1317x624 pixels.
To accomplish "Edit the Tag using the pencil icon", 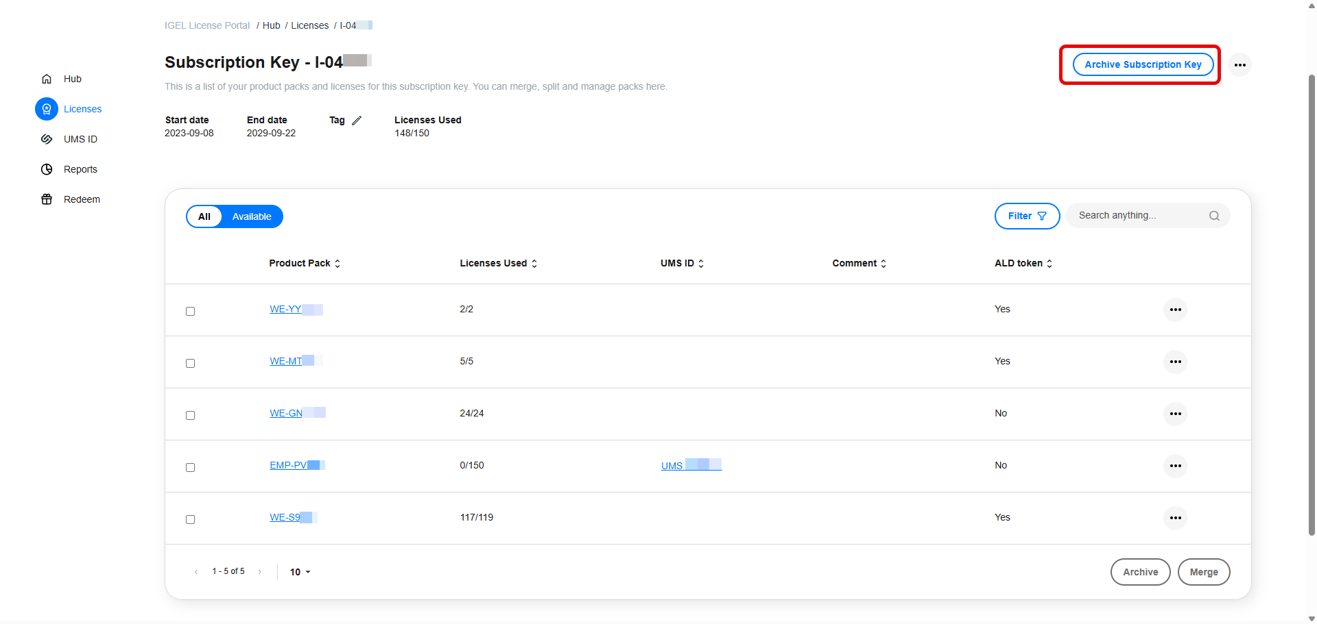I will click(357, 120).
